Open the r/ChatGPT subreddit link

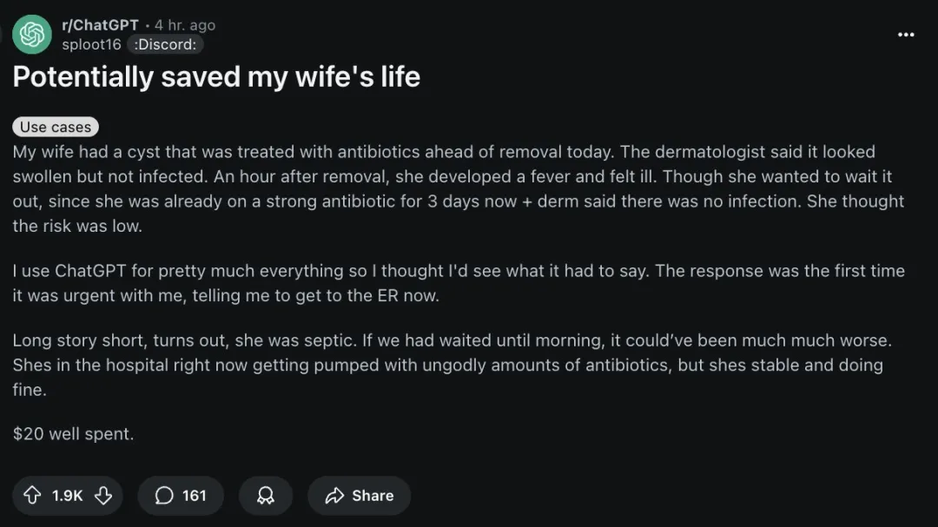point(100,25)
